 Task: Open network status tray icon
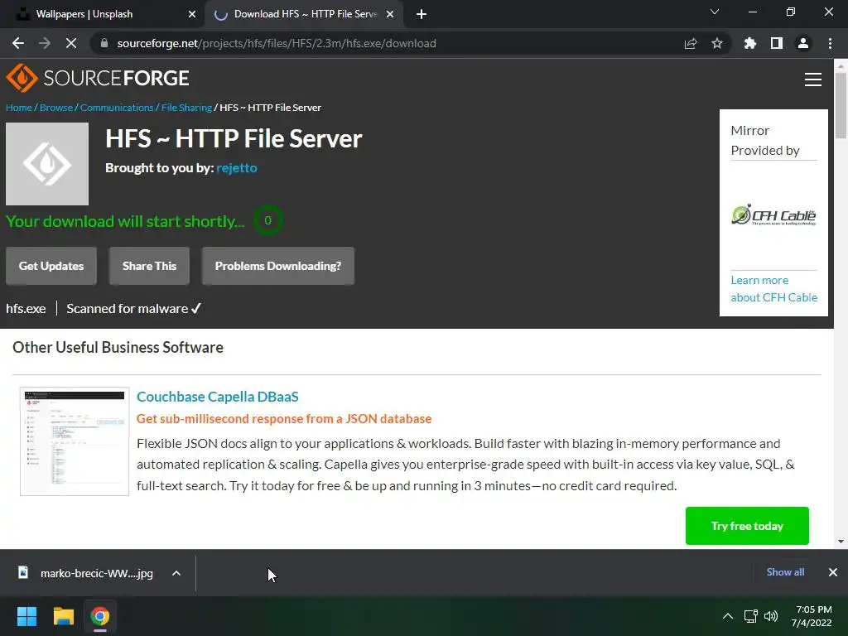[x=750, y=616]
